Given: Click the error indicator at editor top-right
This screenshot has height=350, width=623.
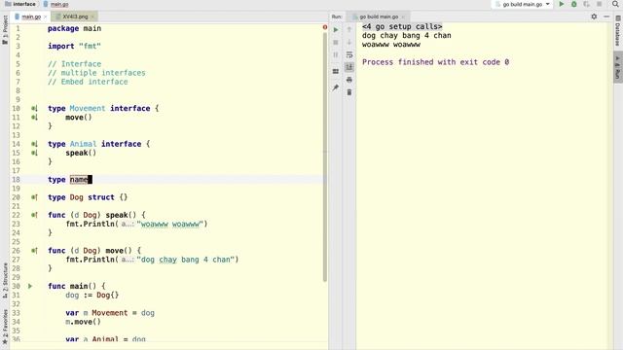Looking at the screenshot, I should [325, 27].
